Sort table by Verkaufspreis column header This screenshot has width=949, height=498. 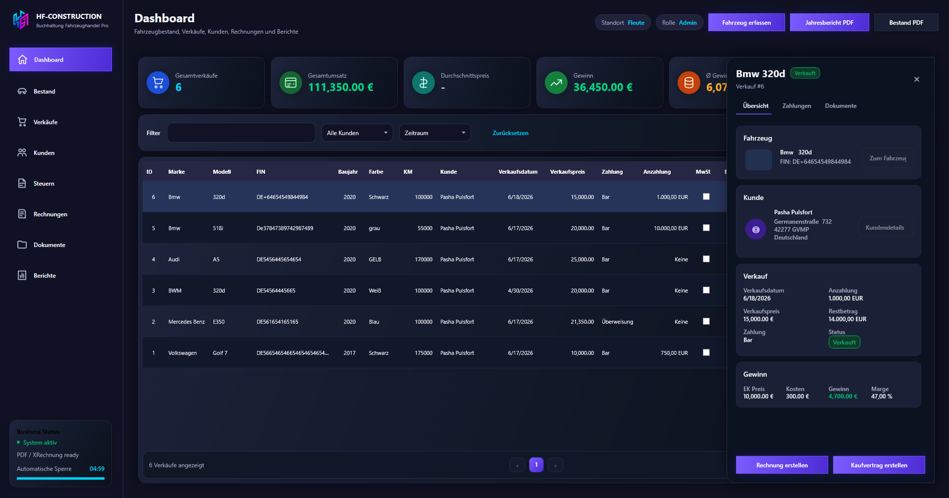[x=567, y=172]
